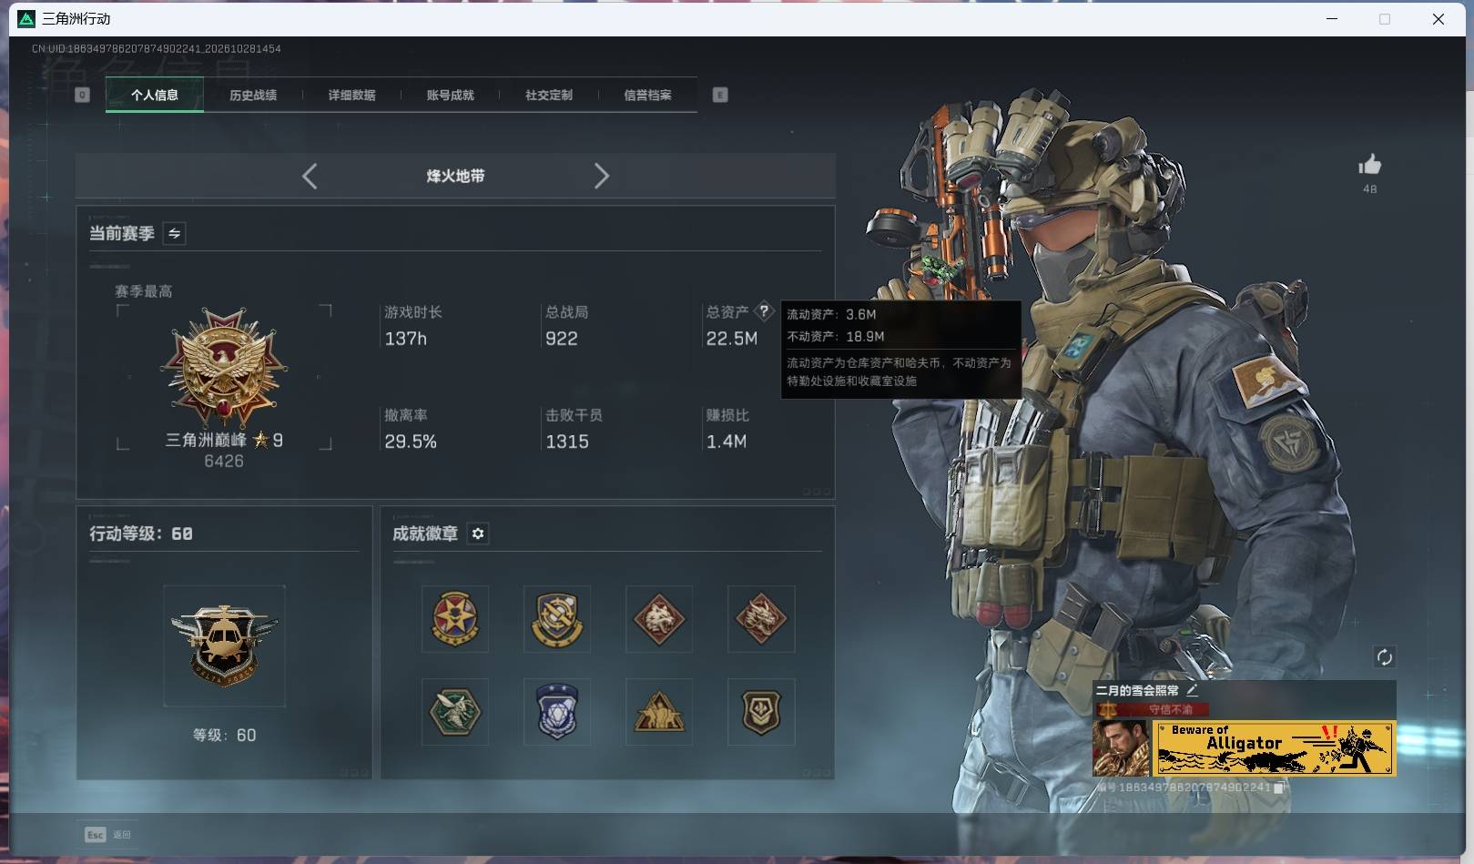The image size is (1474, 864).
Task: Select the gold mountain triangle badge
Action: [659, 711]
